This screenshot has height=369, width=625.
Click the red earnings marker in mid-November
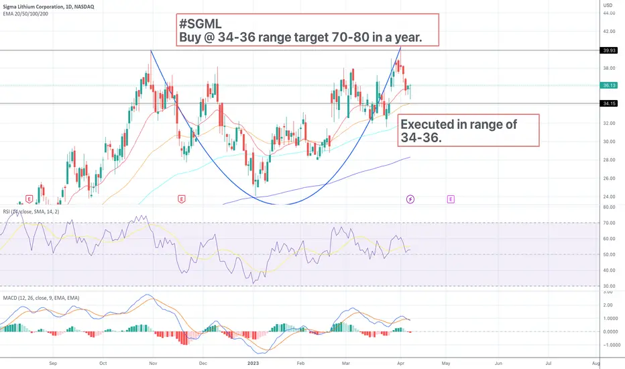point(181,199)
